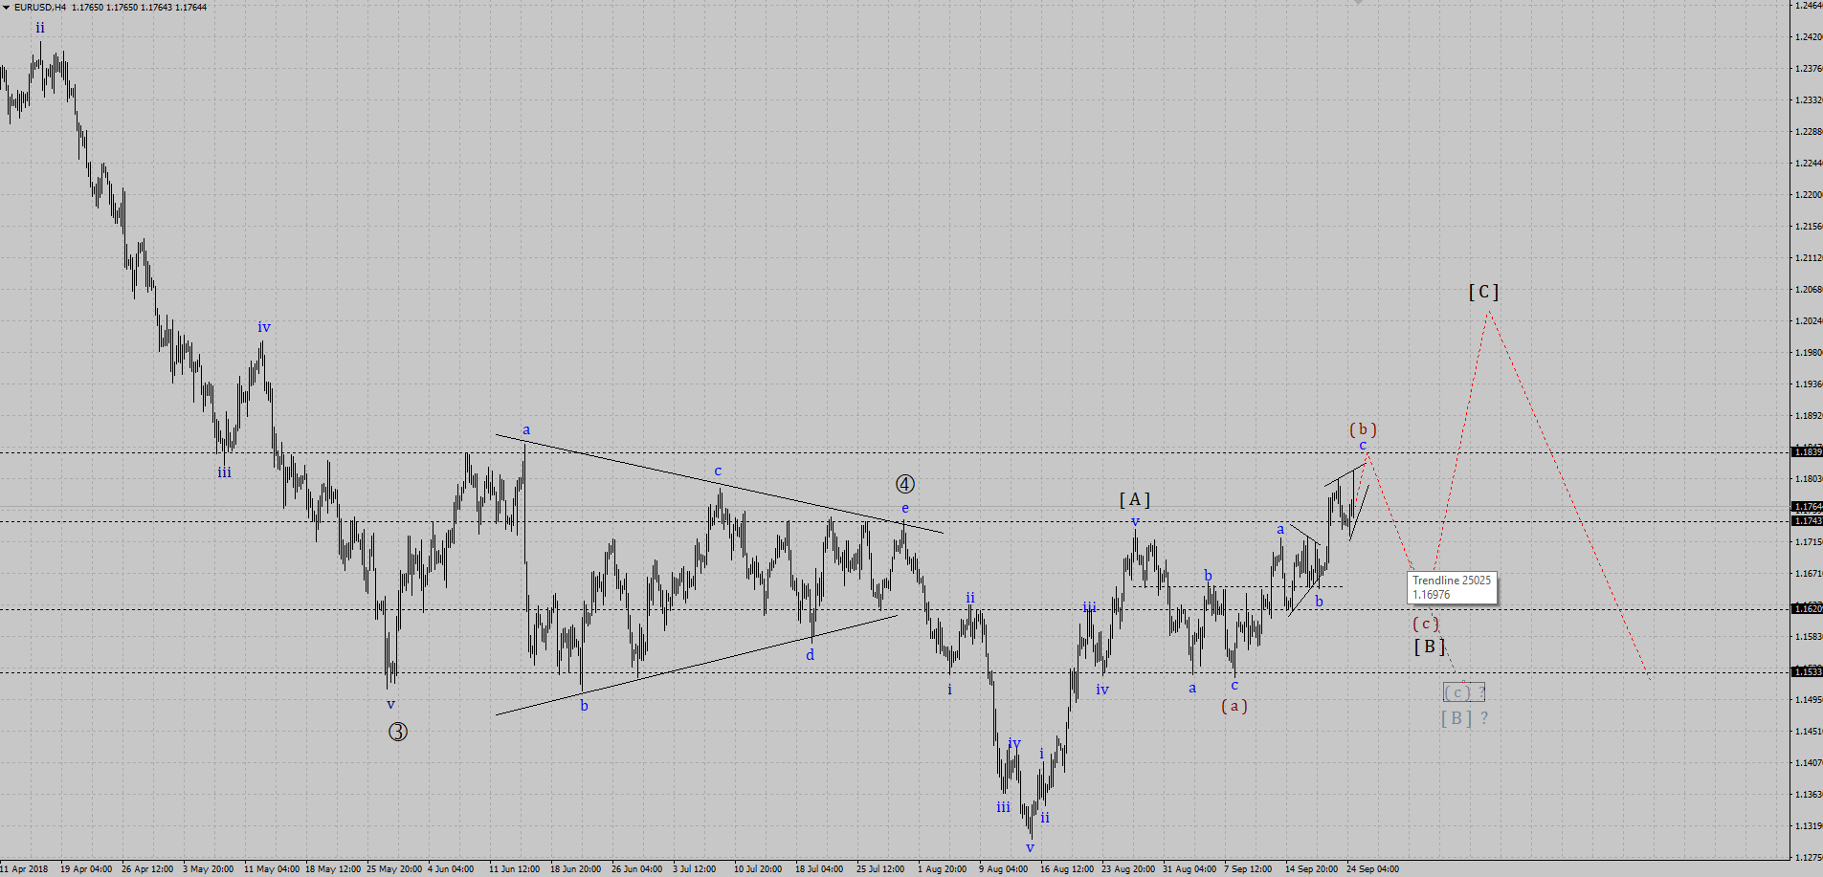Viewport: 1823px width, 877px height.
Task: Select the red (a) wave label
Action: point(1234,706)
